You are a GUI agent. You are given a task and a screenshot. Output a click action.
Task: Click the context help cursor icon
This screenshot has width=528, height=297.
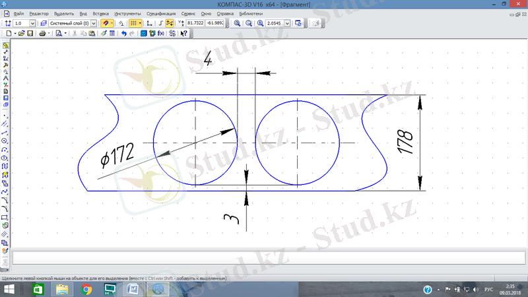(183, 34)
